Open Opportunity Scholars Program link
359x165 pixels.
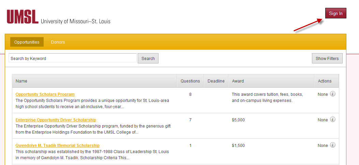[45, 94]
